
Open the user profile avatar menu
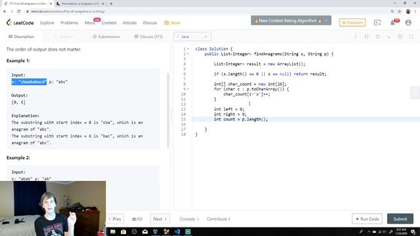[408, 23]
